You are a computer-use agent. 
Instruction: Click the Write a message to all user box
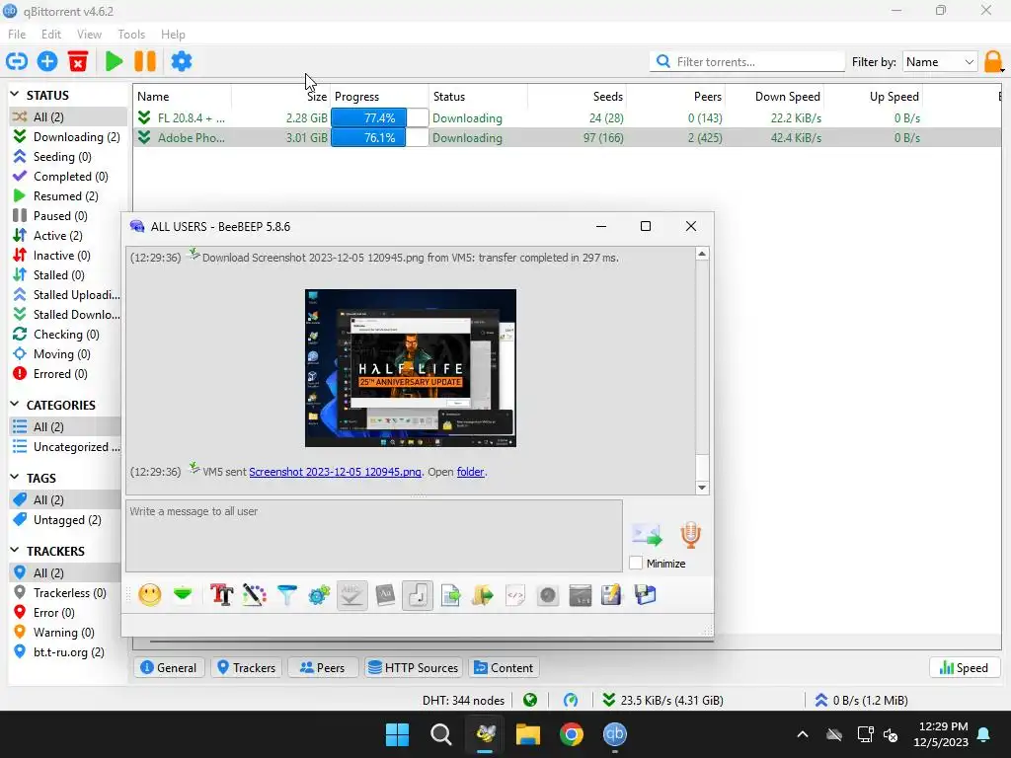click(374, 536)
